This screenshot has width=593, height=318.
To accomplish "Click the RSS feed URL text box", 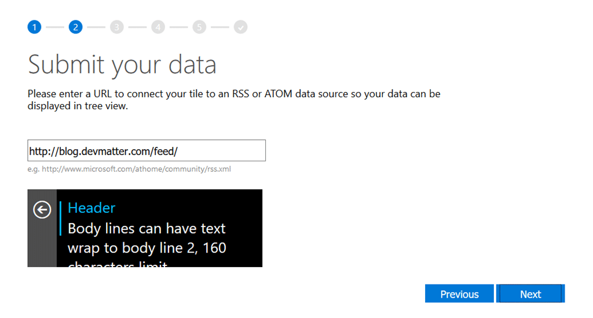I will tap(147, 150).
